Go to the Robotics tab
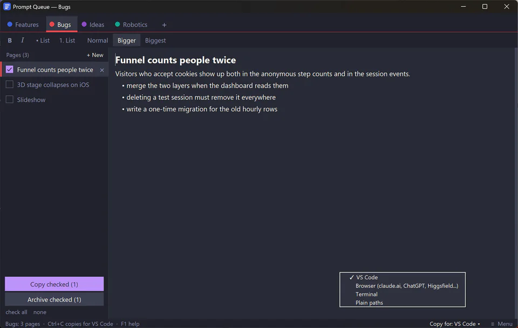The height and width of the screenshot is (328, 518). pos(132,25)
